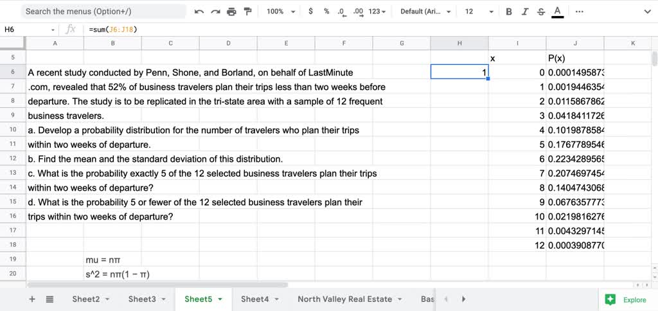Increase decimal places in toolbar
The image size is (658, 311).
(x=358, y=12)
